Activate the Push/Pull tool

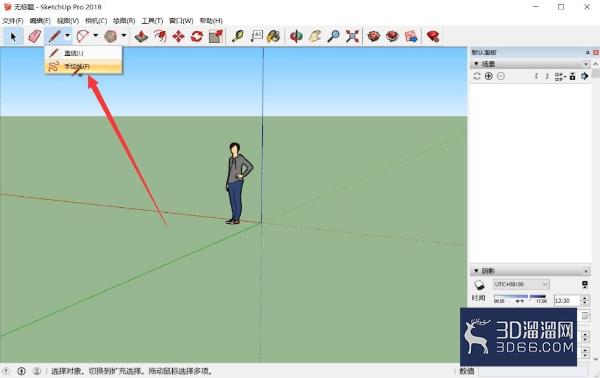pos(141,37)
